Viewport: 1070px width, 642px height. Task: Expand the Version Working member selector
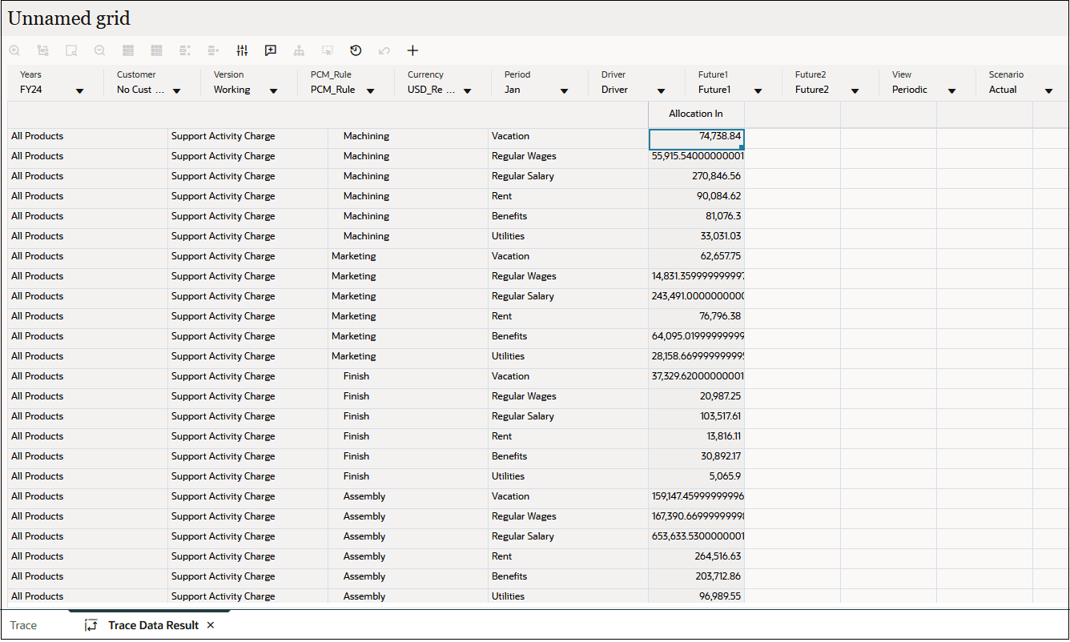(x=273, y=90)
